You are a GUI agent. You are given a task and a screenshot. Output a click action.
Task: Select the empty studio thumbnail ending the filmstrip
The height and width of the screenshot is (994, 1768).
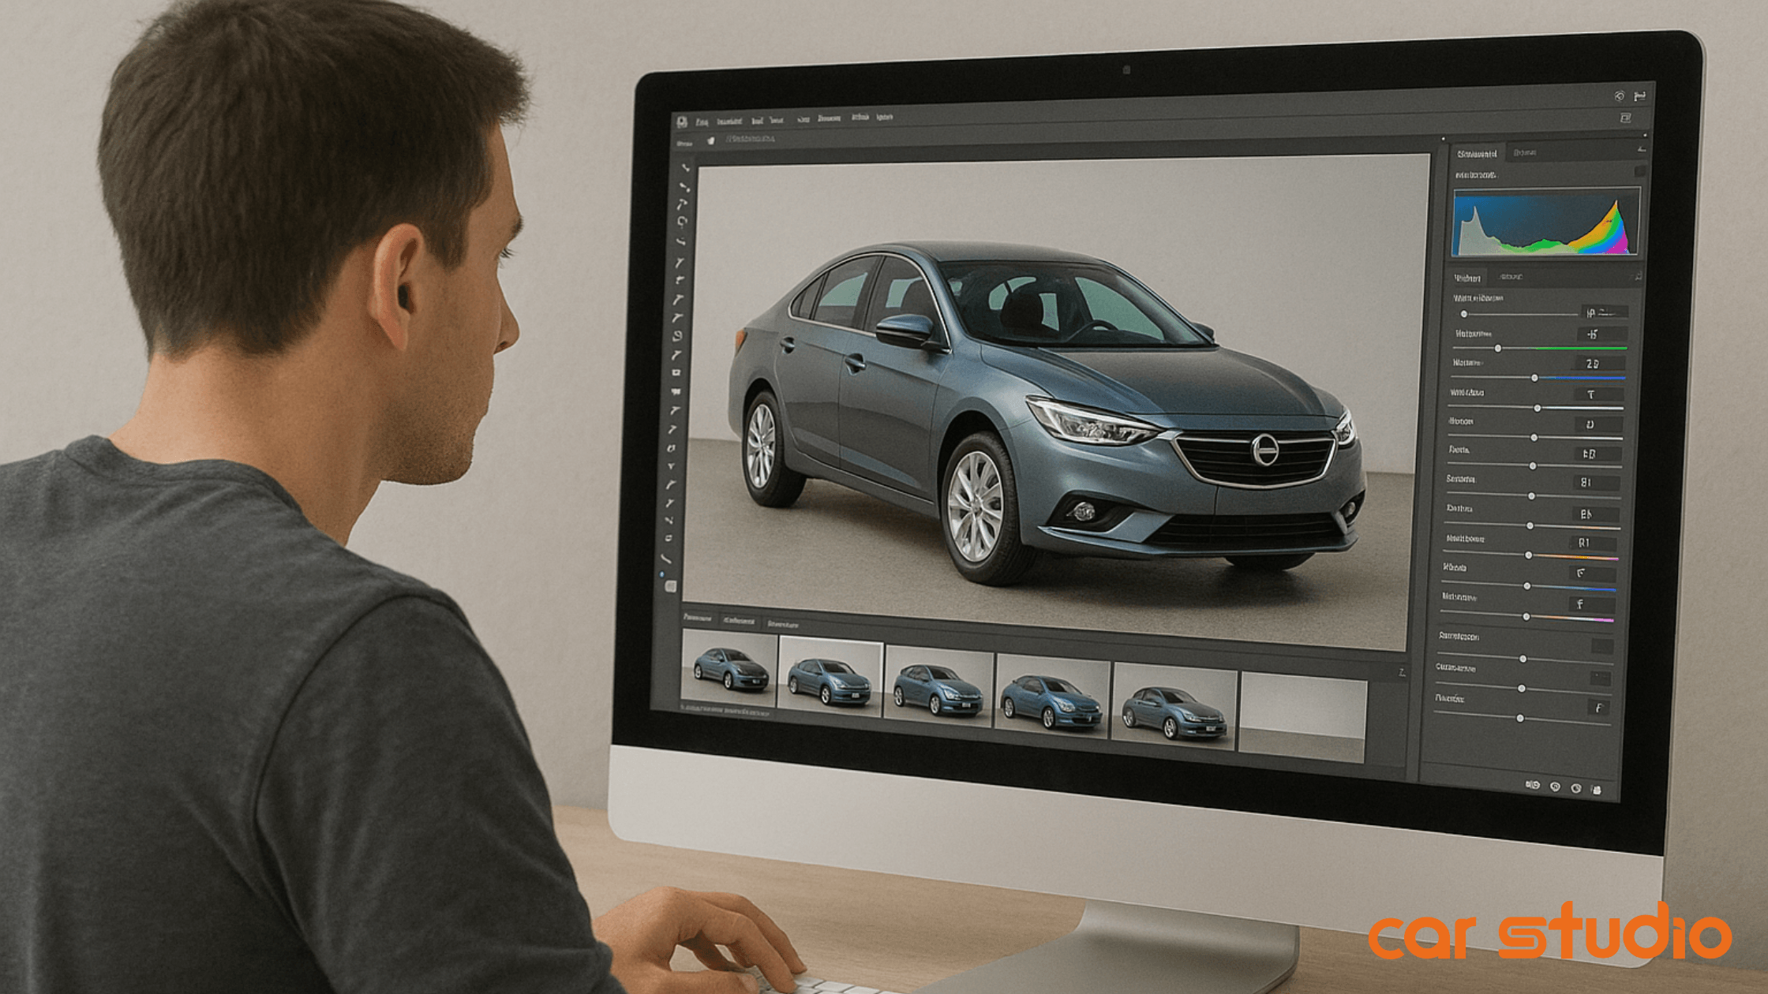(1302, 717)
